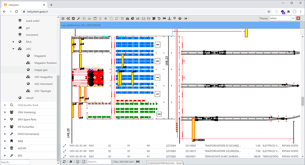The image size is (305, 165).
Task: Collapse the UDC tree node
Action: [13, 49]
